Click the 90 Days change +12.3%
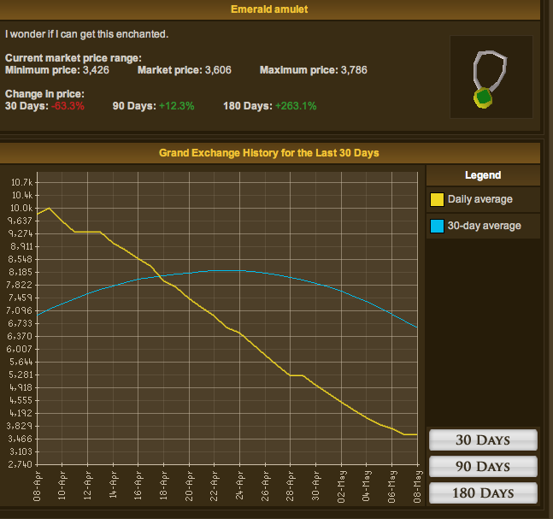This screenshot has height=519, width=553. tap(176, 106)
